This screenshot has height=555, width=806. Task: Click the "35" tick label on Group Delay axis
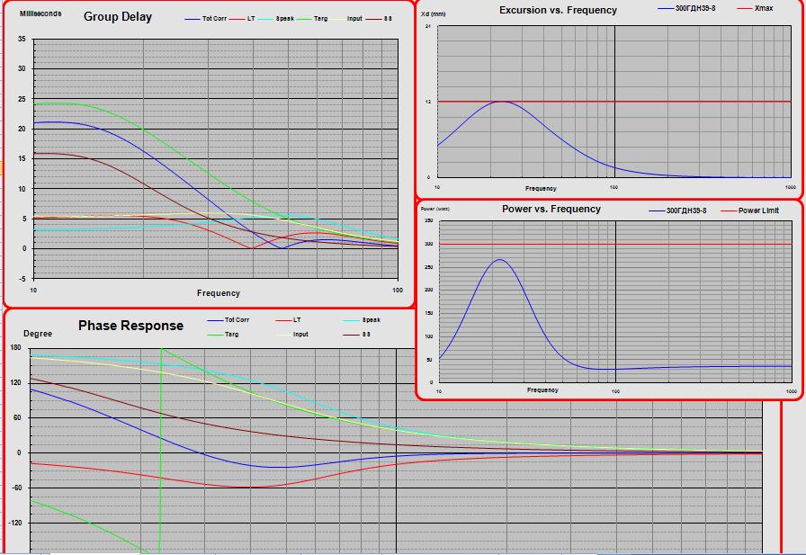coord(22,39)
